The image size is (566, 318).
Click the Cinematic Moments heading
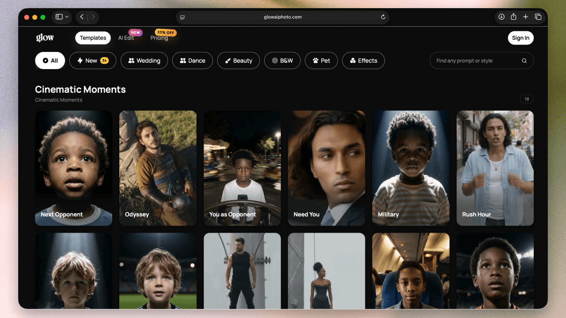pyautogui.click(x=80, y=89)
